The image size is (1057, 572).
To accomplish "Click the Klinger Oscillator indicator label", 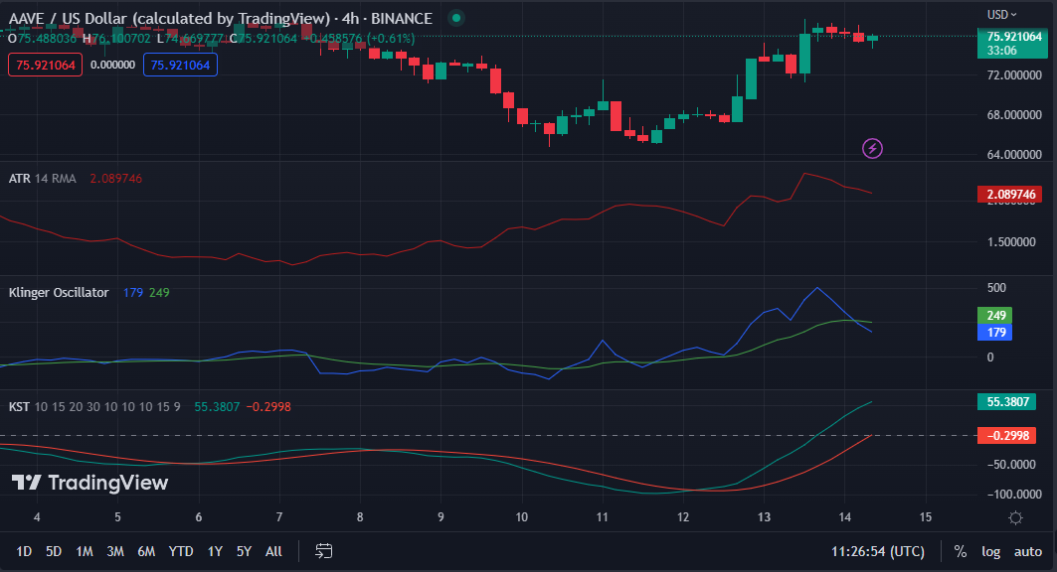I will (59, 292).
